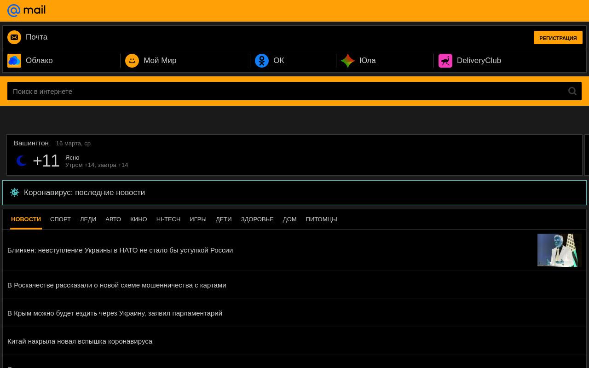Screen dimensions: 589x368
Task: Click the coronavirus icon
Action: pos(15,192)
